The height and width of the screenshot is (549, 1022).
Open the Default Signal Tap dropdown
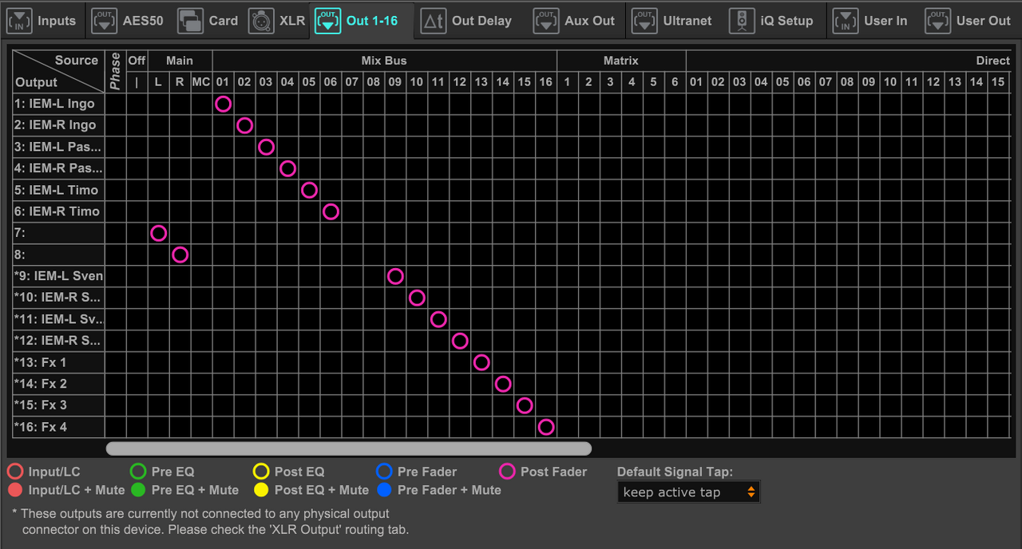(x=688, y=492)
